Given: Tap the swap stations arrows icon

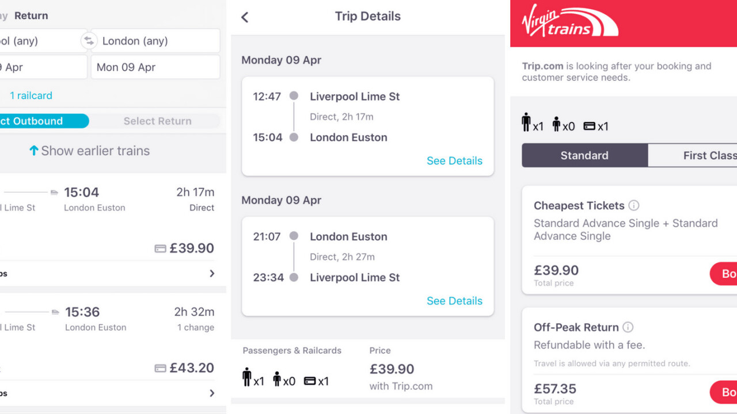Looking at the screenshot, I should [88, 41].
